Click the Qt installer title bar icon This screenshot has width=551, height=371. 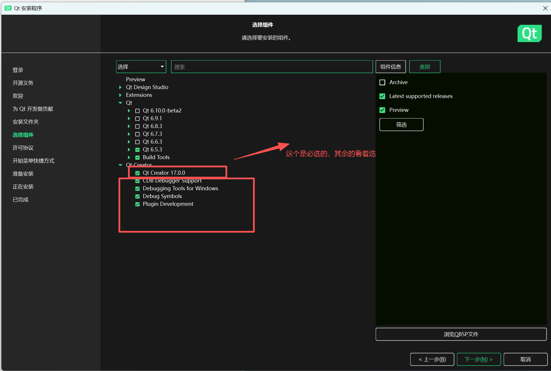click(8, 8)
